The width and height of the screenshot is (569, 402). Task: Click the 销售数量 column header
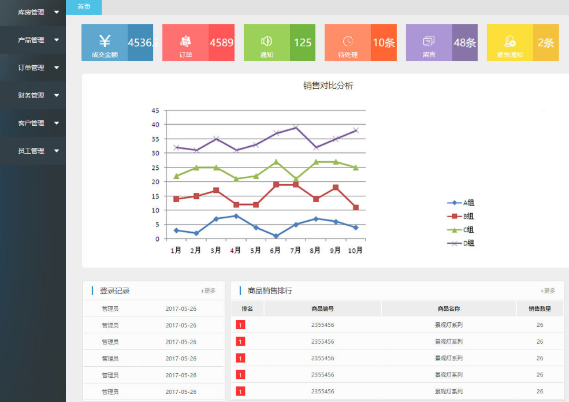coord(540,309)
